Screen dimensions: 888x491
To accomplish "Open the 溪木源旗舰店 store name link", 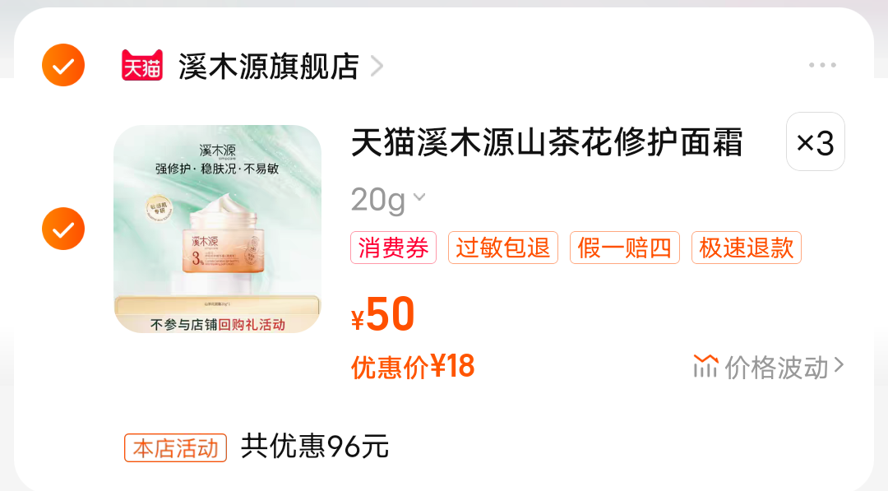I will click(x=269, y=66).
